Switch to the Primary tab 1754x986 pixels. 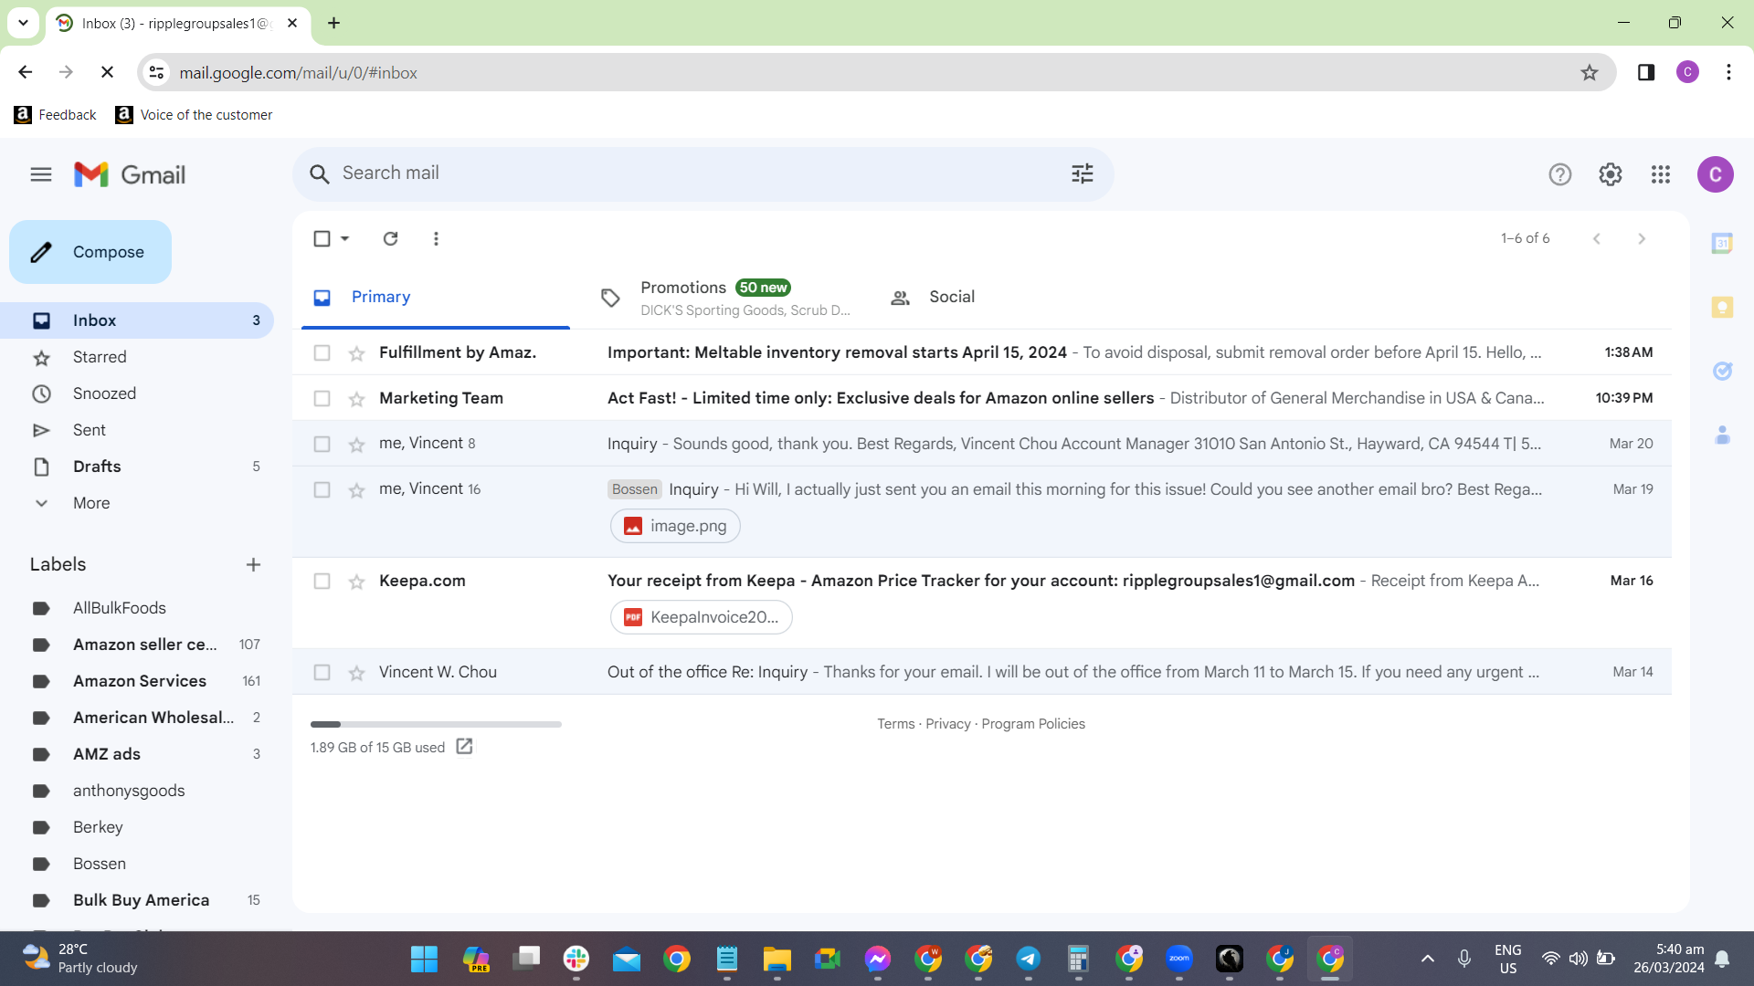436,298
